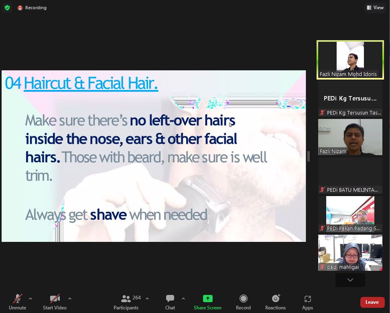Open the Chat panel
This screenshot has height=313, width=390.
click(170, 302)
